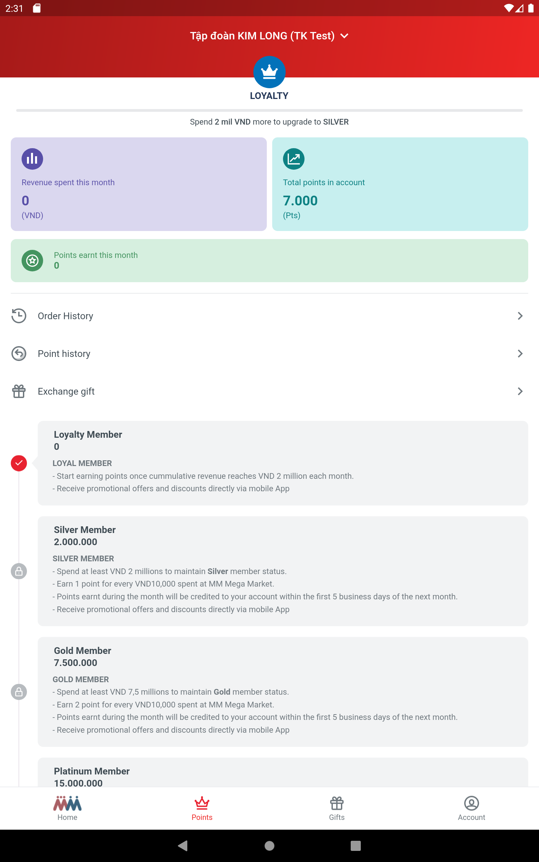This screenshot has width=539, height=862.
Task: Click the Point history undo icon
Action: 19,354
